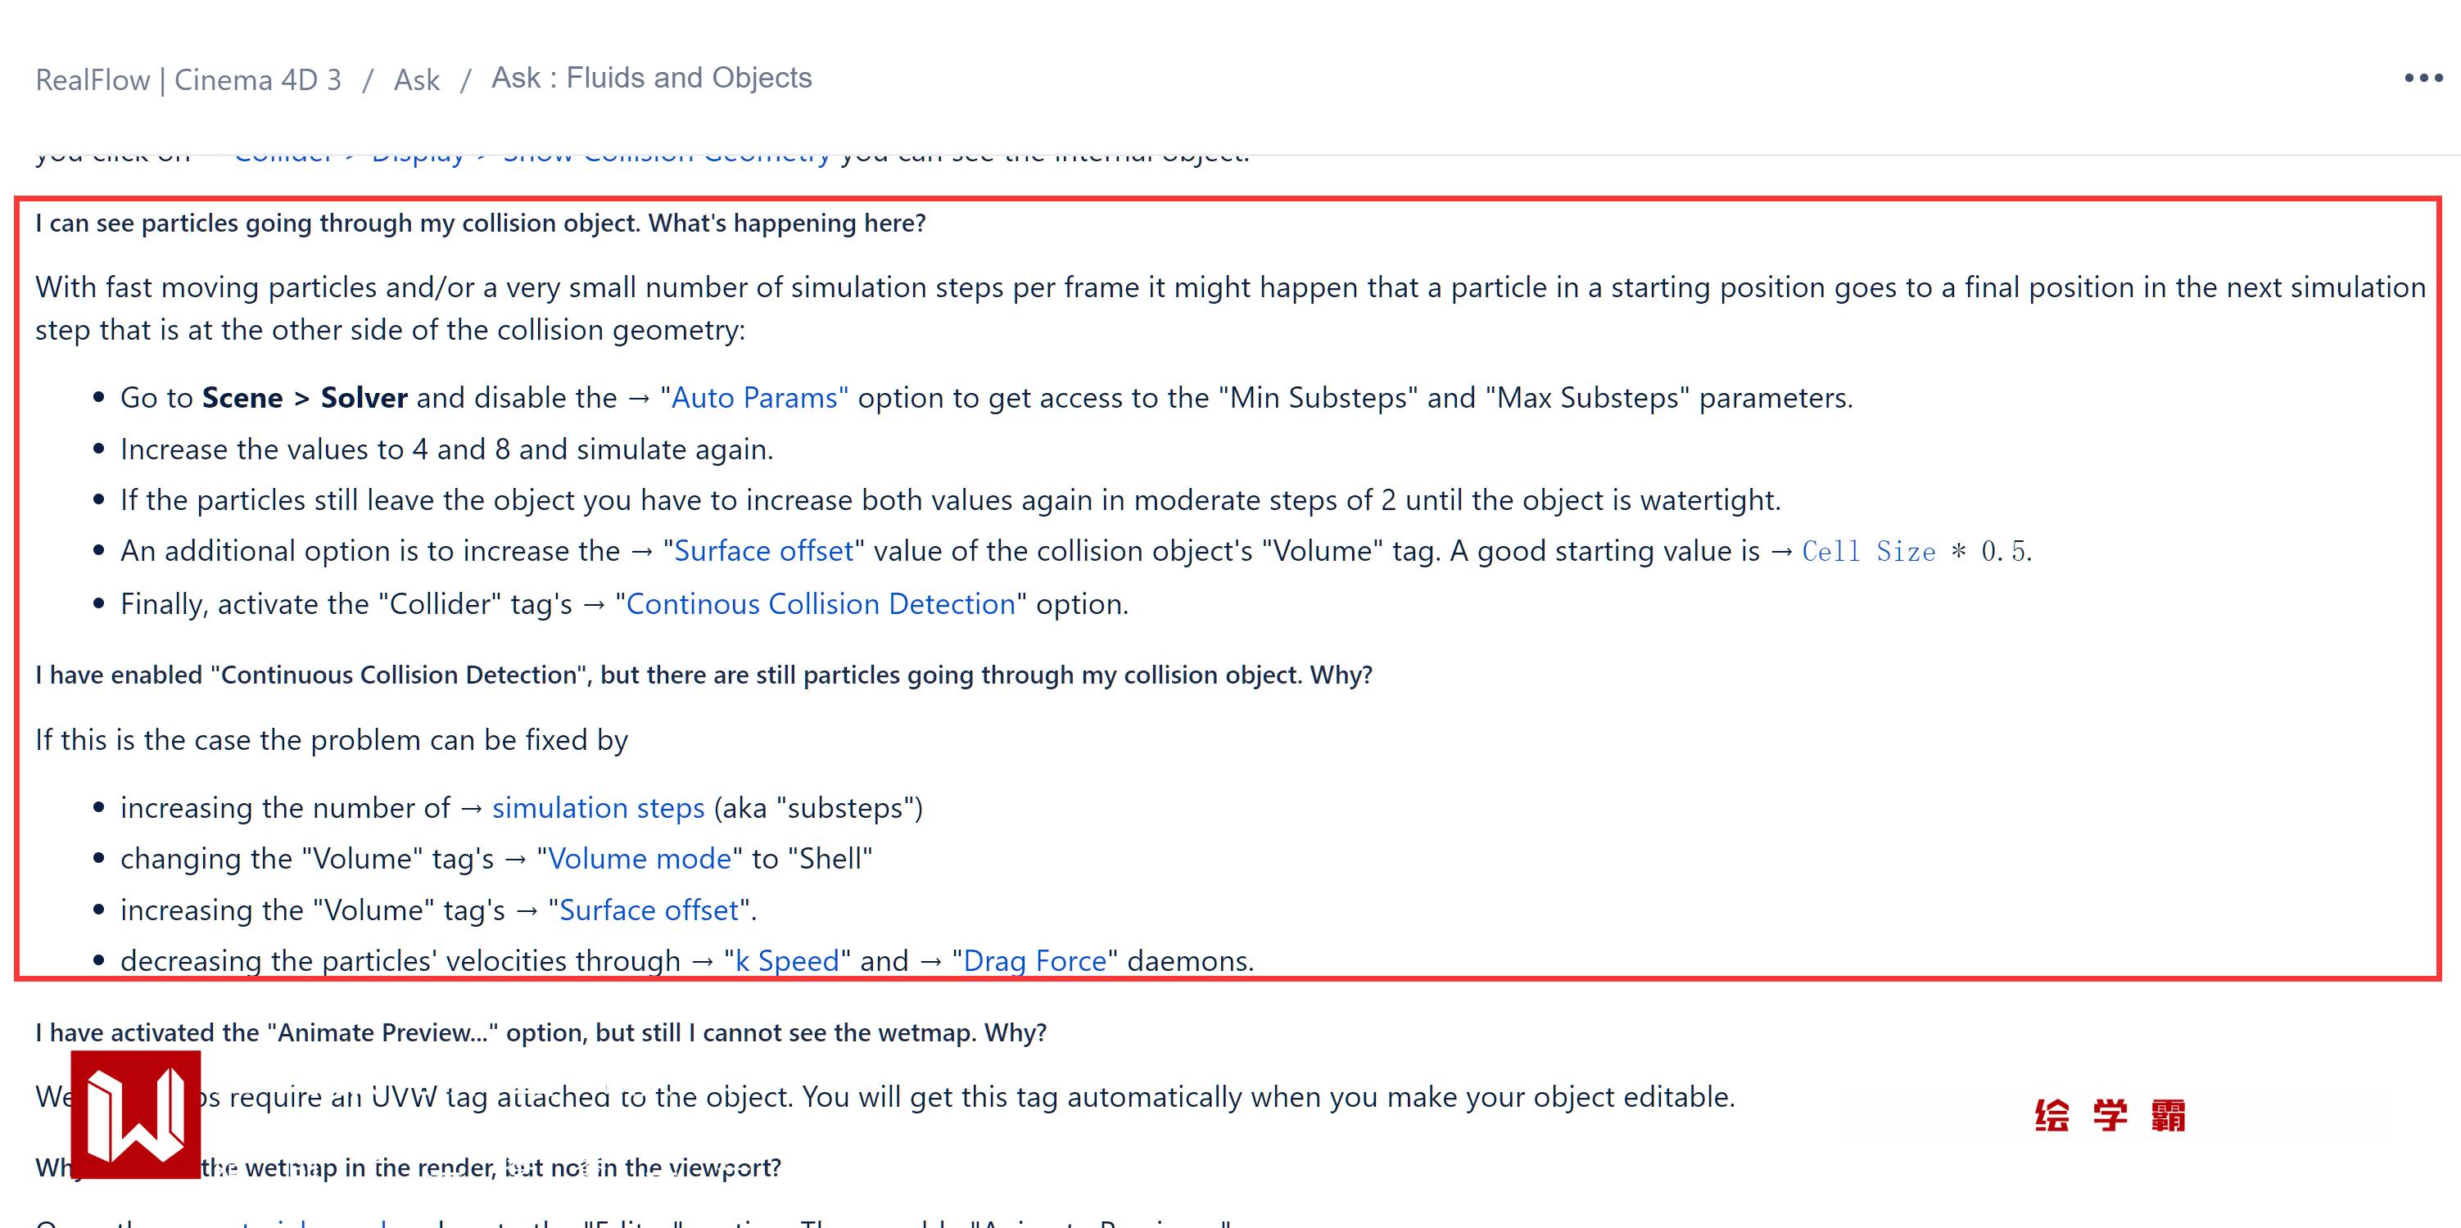Image resolution: width=2461 pixels, height=1228 pixels.
Task: Open the simulation steps link
Action: coord(598,808)
